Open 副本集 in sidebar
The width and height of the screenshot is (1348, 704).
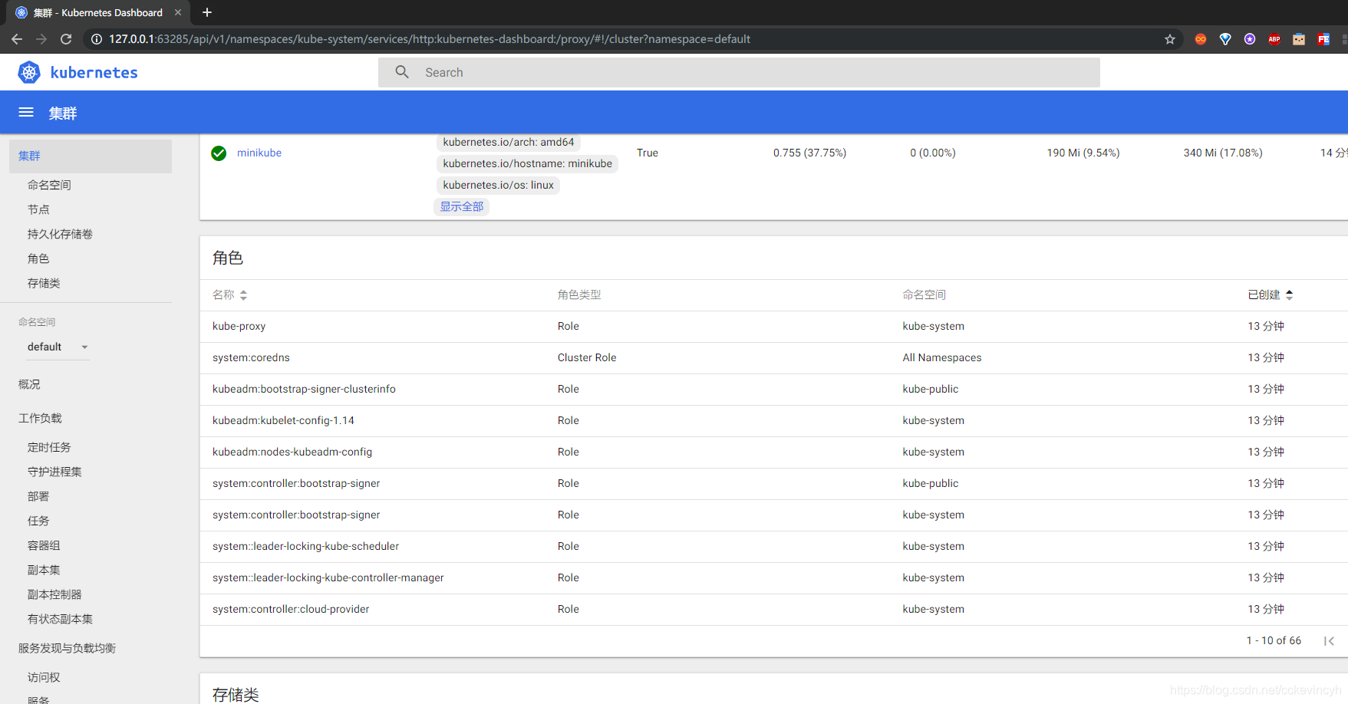[x=44, y=570]
